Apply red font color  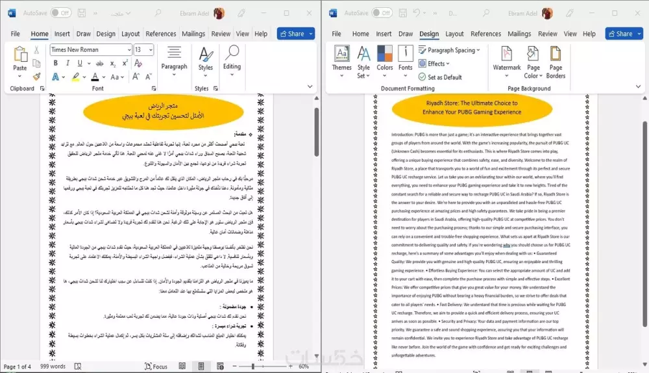[x=95, y=77]
